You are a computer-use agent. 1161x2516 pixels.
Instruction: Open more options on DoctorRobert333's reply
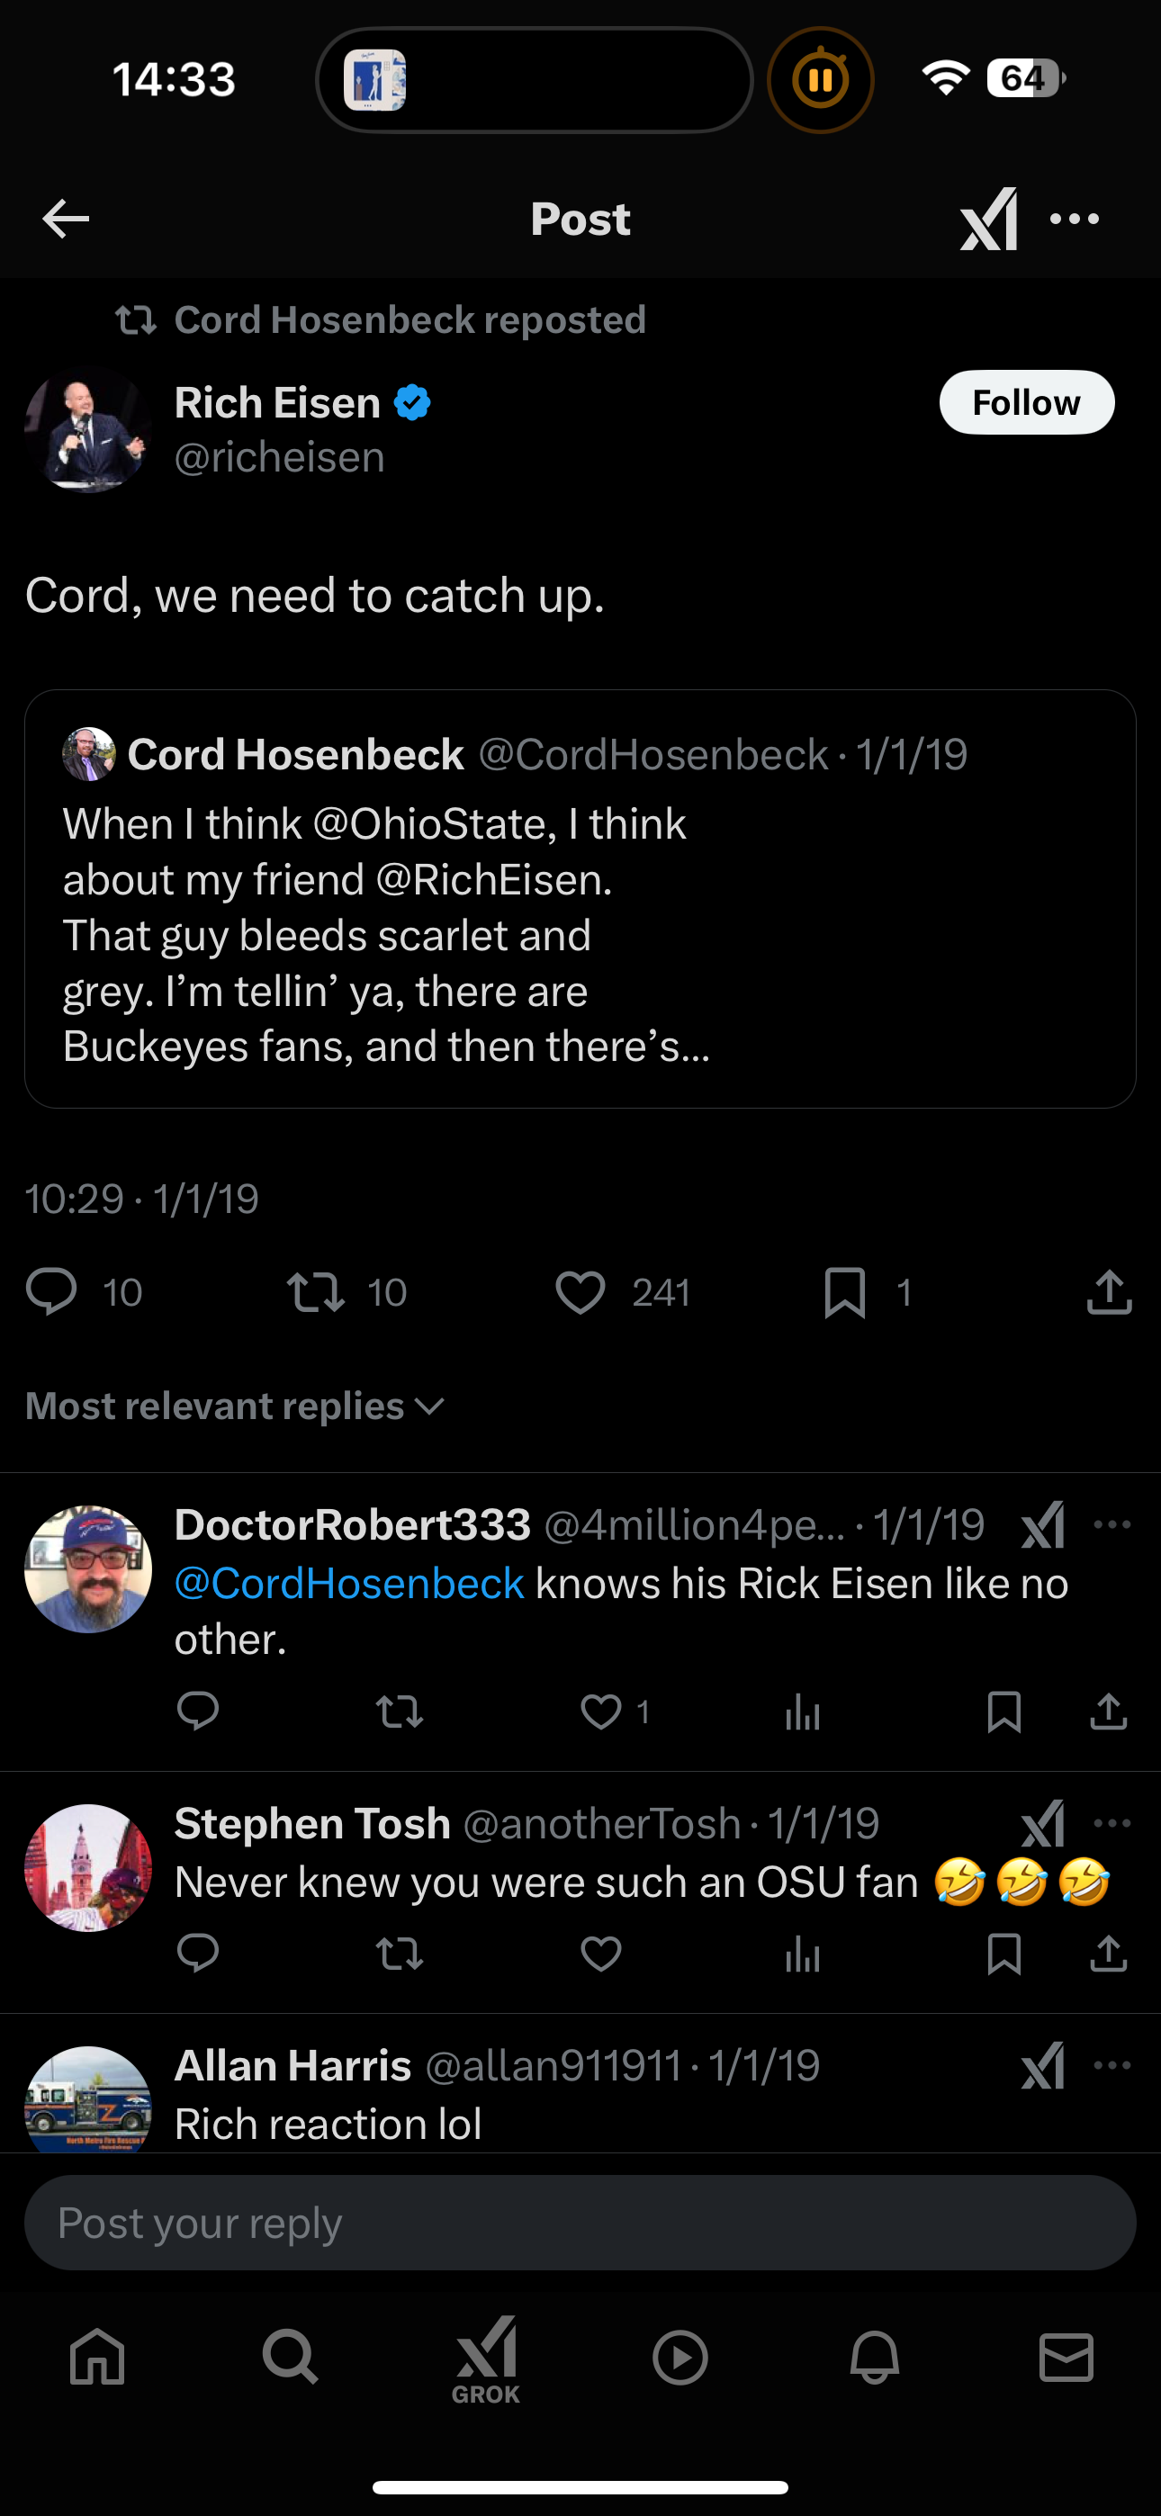(1112, 1524)
